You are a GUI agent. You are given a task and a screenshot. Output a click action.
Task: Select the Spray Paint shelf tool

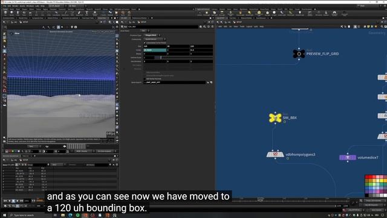[x=79, y=13]
